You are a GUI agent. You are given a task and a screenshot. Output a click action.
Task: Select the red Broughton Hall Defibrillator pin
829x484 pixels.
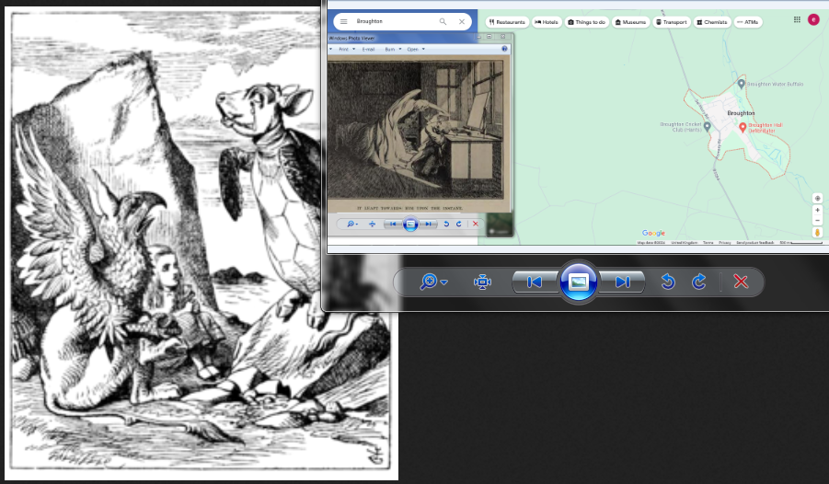coord(743,127)
